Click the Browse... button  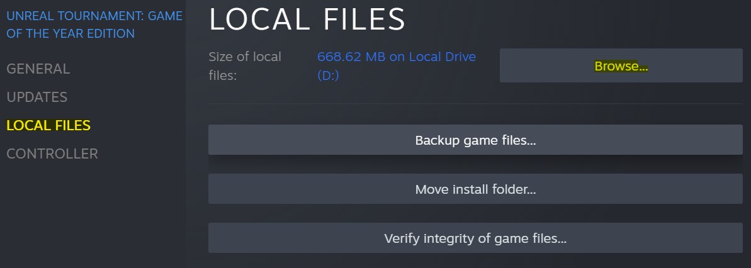[x=621, y=66]
